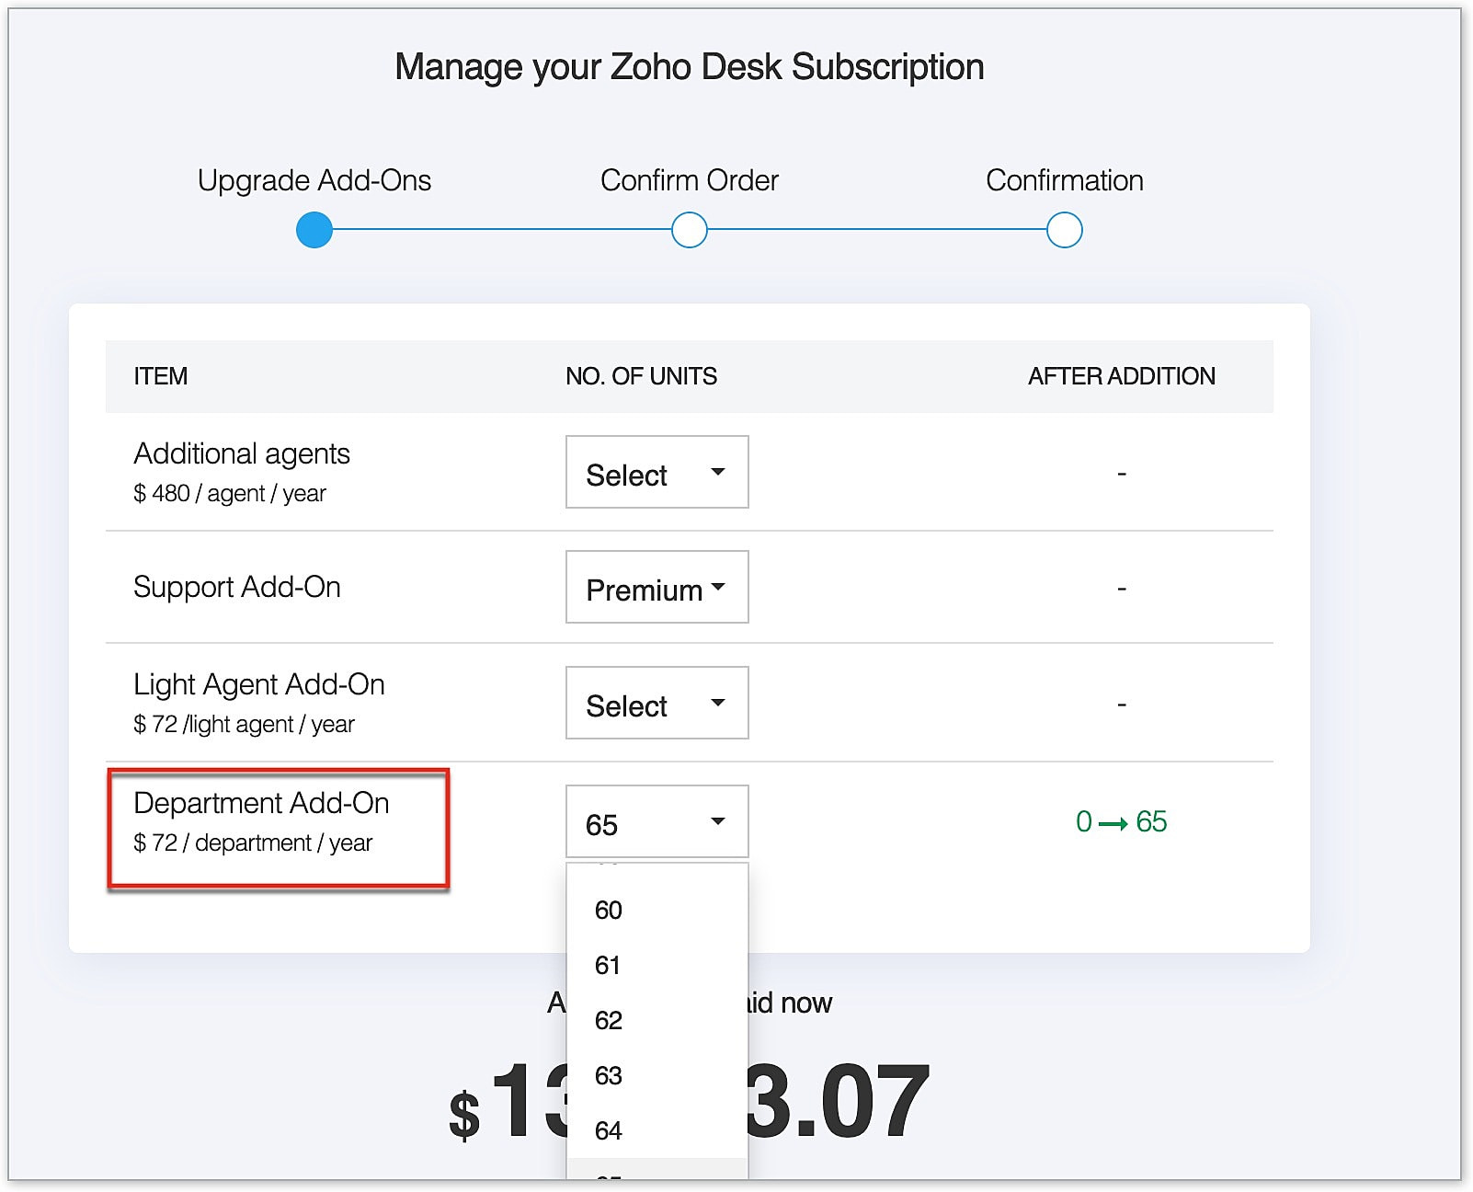Click the Upgrade Add-Ons step circle
The height and width of the screenshot is (1192, 1473).
(x=314, y=230)
